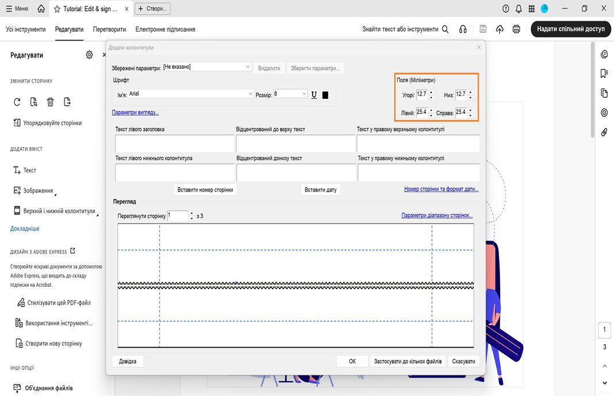Screen dimensions: 614x396
Task: Toggle underline font button
Action: pos(314,95)
